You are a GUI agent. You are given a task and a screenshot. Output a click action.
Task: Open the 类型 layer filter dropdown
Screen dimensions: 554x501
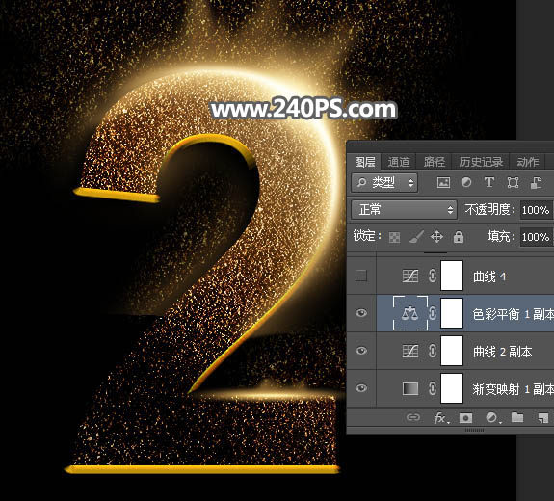[384, 183]
